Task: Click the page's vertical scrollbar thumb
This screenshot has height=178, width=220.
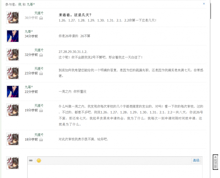Action: click(x=211, y=11)
